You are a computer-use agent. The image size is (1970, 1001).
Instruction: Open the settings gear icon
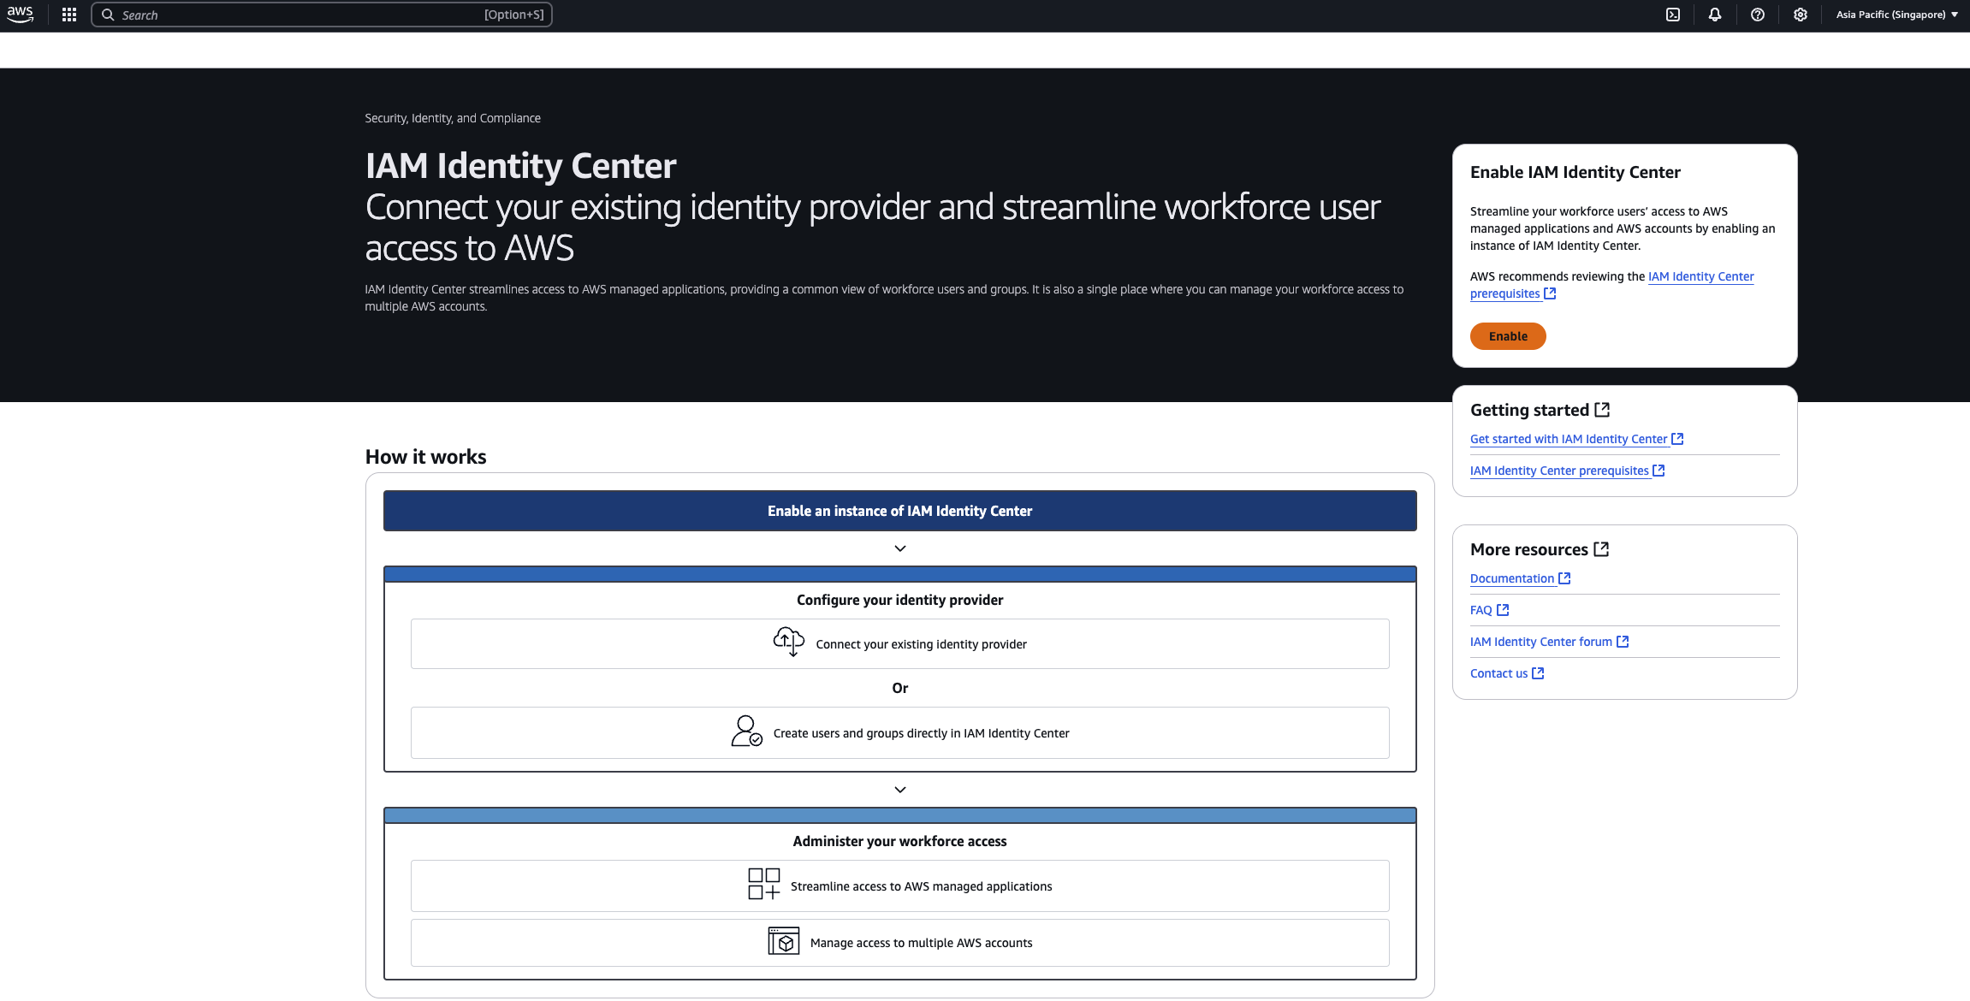[1801, 15]
